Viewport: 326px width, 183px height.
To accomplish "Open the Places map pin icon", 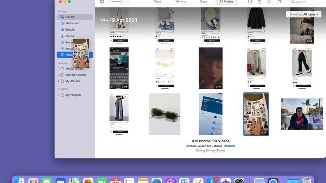I will click(62, 36).
